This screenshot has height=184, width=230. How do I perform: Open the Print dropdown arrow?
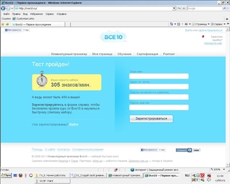190,24
